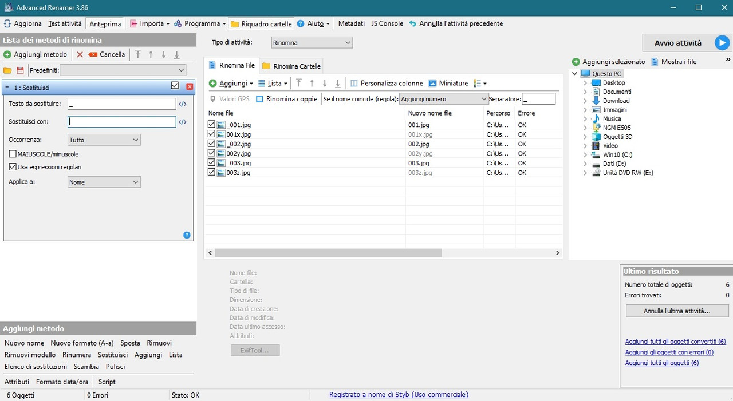Open the Lista dropdown menu
Image resolution: width=733 pixels, height=401 pixels.
(273, 83)
